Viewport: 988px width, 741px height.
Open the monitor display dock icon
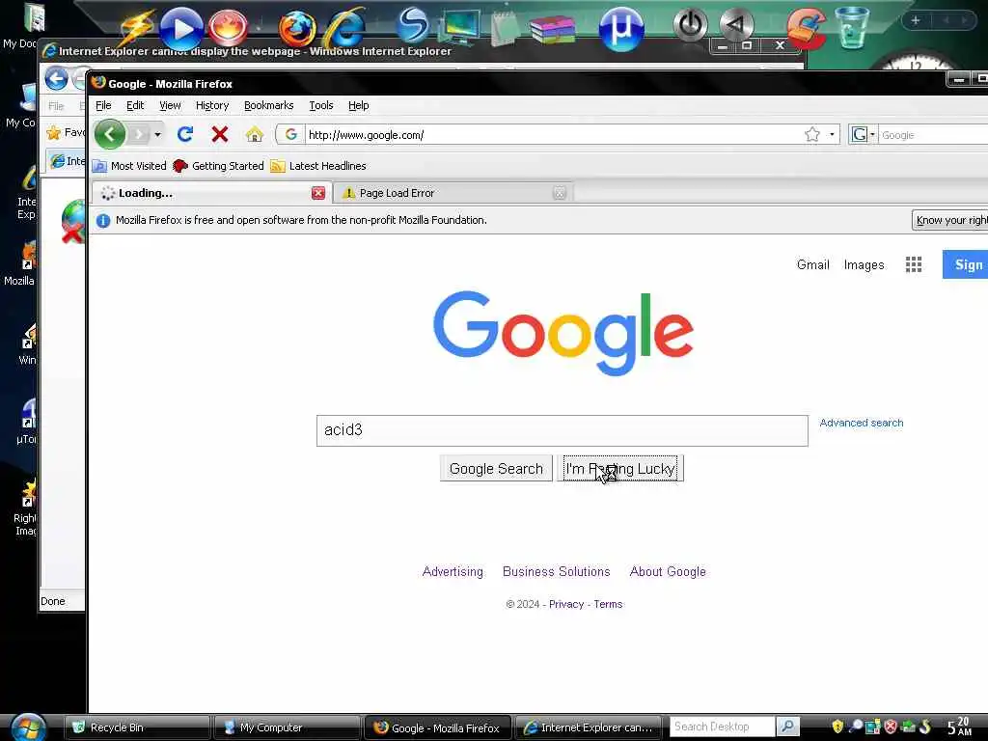(x=459, y=28)
